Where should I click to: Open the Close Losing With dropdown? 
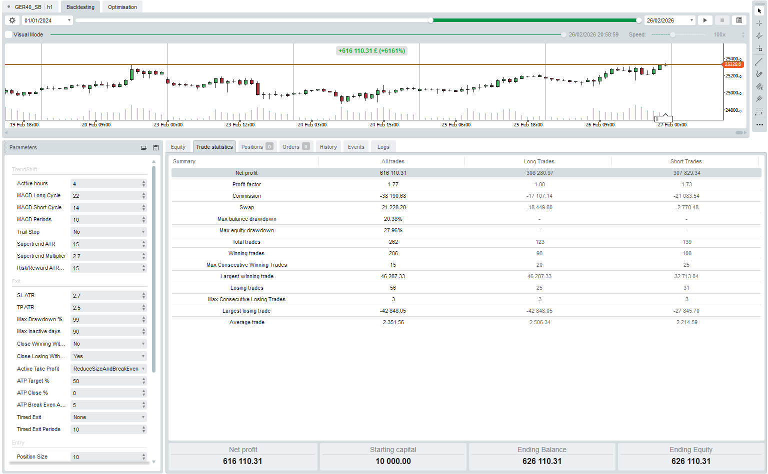(x=108, y=357)
